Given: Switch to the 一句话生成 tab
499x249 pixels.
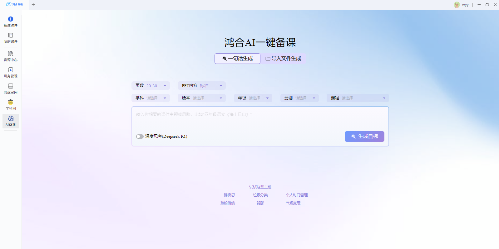Looking at the screenshot, I should point(237,59).
